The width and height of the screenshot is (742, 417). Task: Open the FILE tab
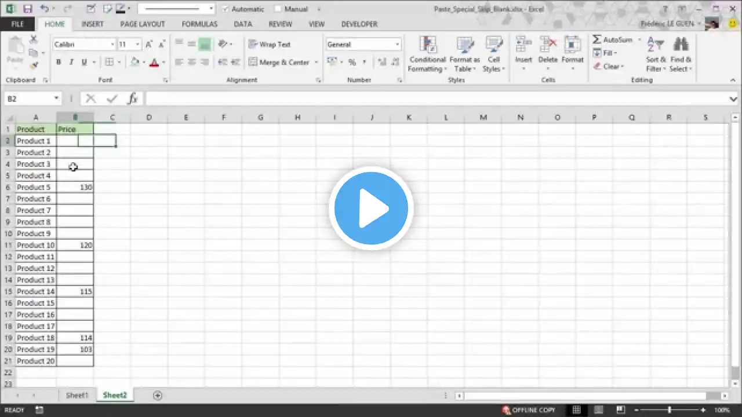[x=17, y=24]
